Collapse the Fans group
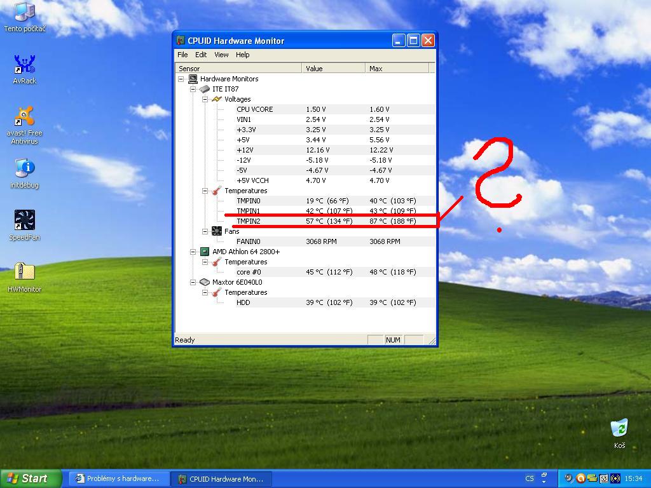Image resolution: width=651 pixels, height=488 pixels. 205,231
